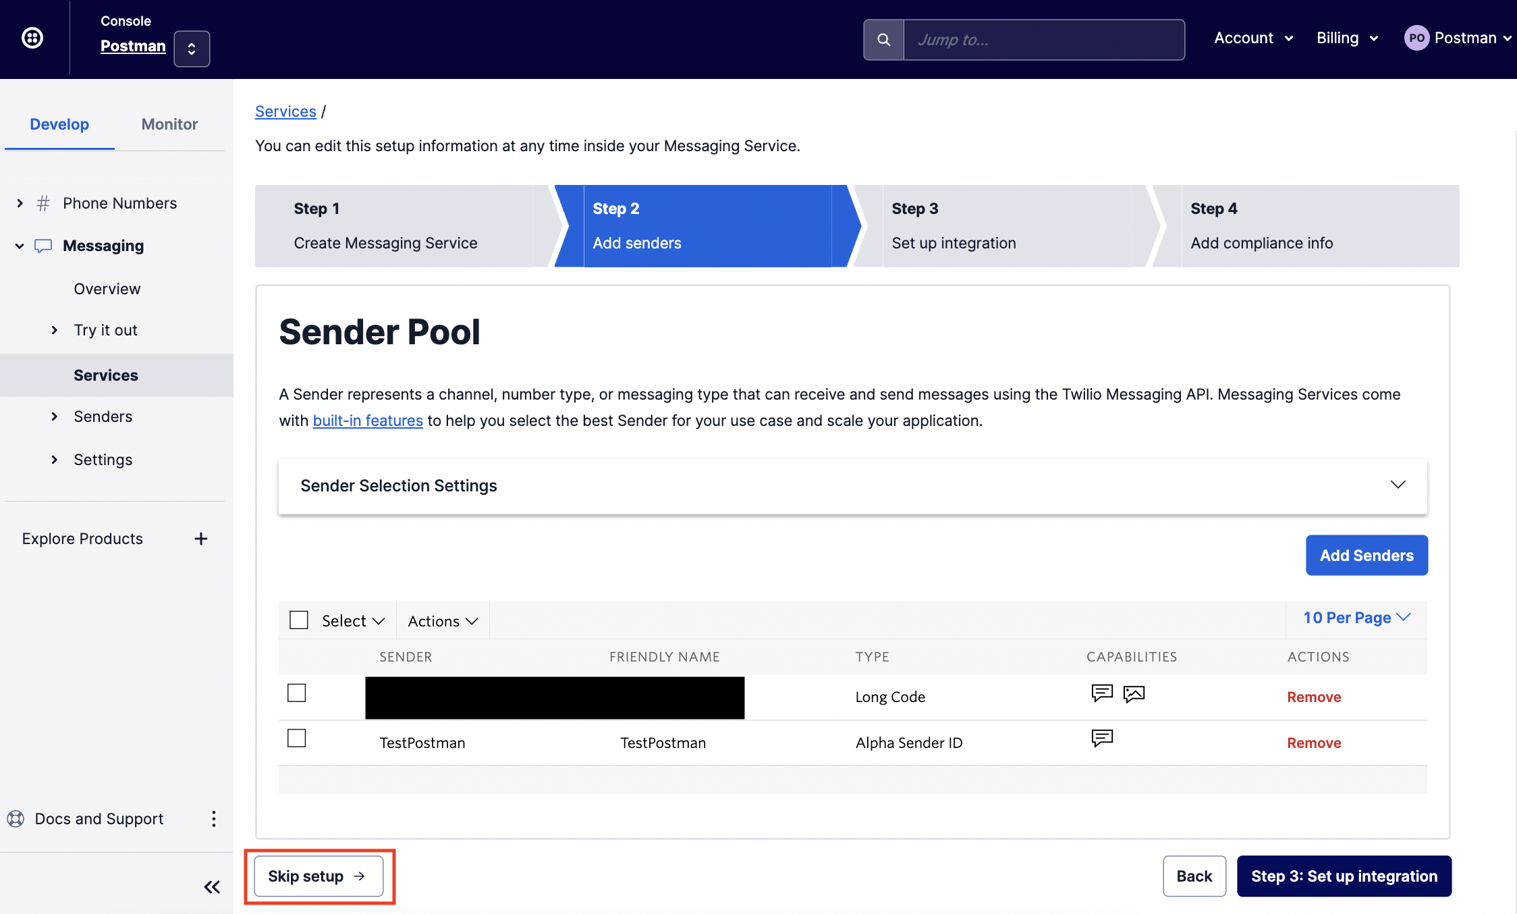This screenshot has width=1517, height=914.
Task: Open the built-in features link
Action: pos(368,421)
